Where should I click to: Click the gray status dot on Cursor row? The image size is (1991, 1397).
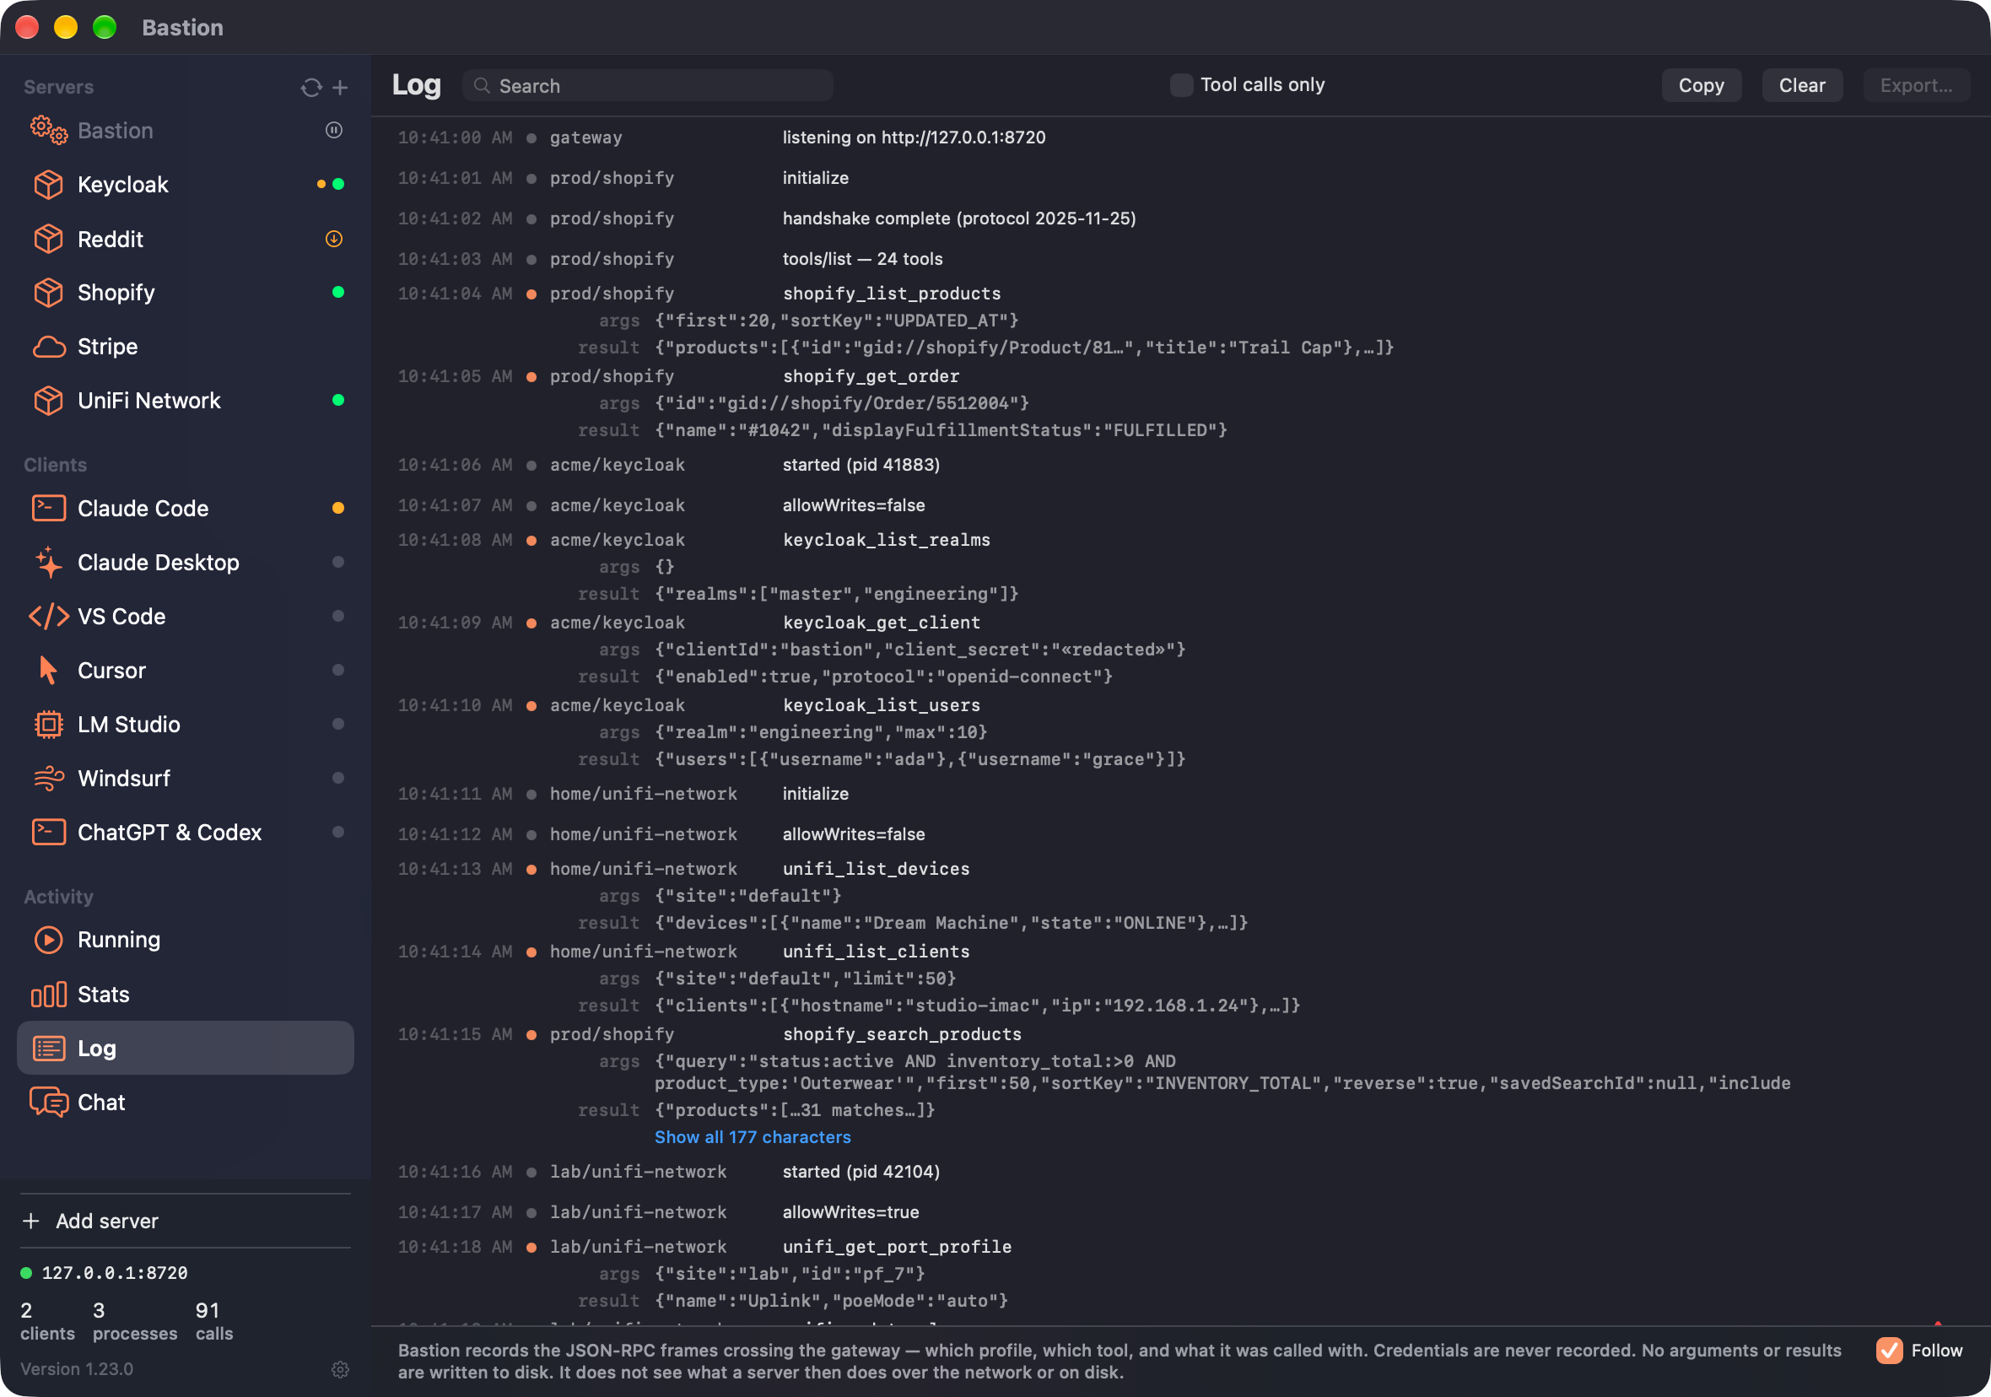point(338,670)
